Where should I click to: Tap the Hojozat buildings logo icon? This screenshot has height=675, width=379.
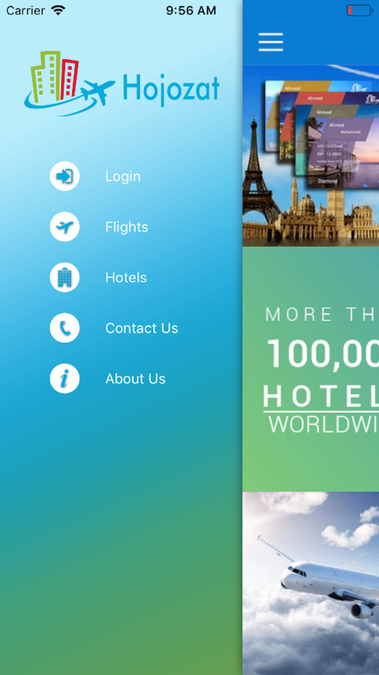[x=69, y=84]
